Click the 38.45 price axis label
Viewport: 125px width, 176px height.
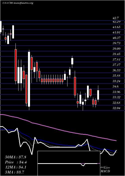[x=116, y=54]
